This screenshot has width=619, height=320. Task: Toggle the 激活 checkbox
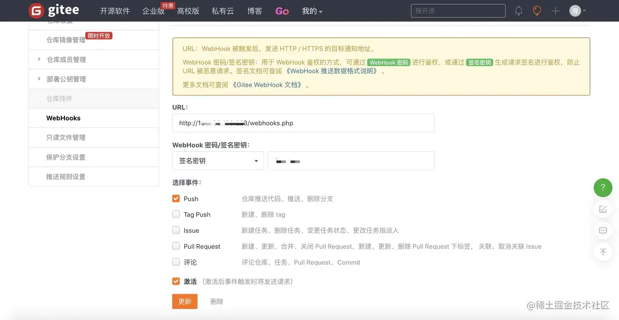176,281
